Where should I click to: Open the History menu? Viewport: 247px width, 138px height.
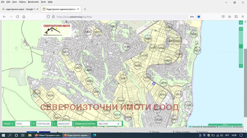point(22,2)
